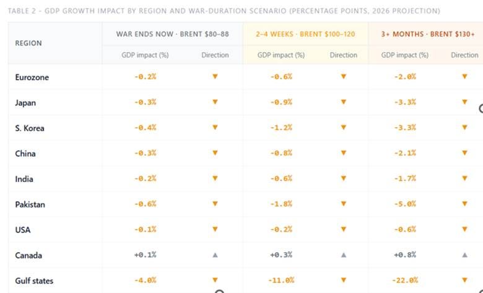This screenshot has height=293, width=483.
Task: Click the India down arrow in the 2–4 Weeks column
Action: point(344,178)
